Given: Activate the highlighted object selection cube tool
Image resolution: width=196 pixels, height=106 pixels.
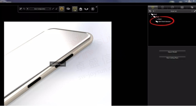Looking at the screenshot, I should 75,9.
